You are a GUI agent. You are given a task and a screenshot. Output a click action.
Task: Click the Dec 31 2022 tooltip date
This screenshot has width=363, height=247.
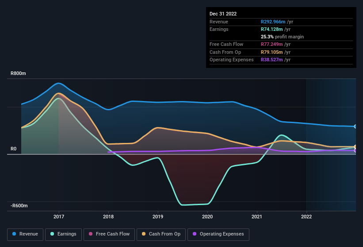[x=223, y=14]
